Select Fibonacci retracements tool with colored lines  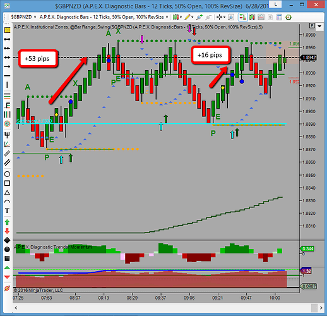[x=7, y=96]
